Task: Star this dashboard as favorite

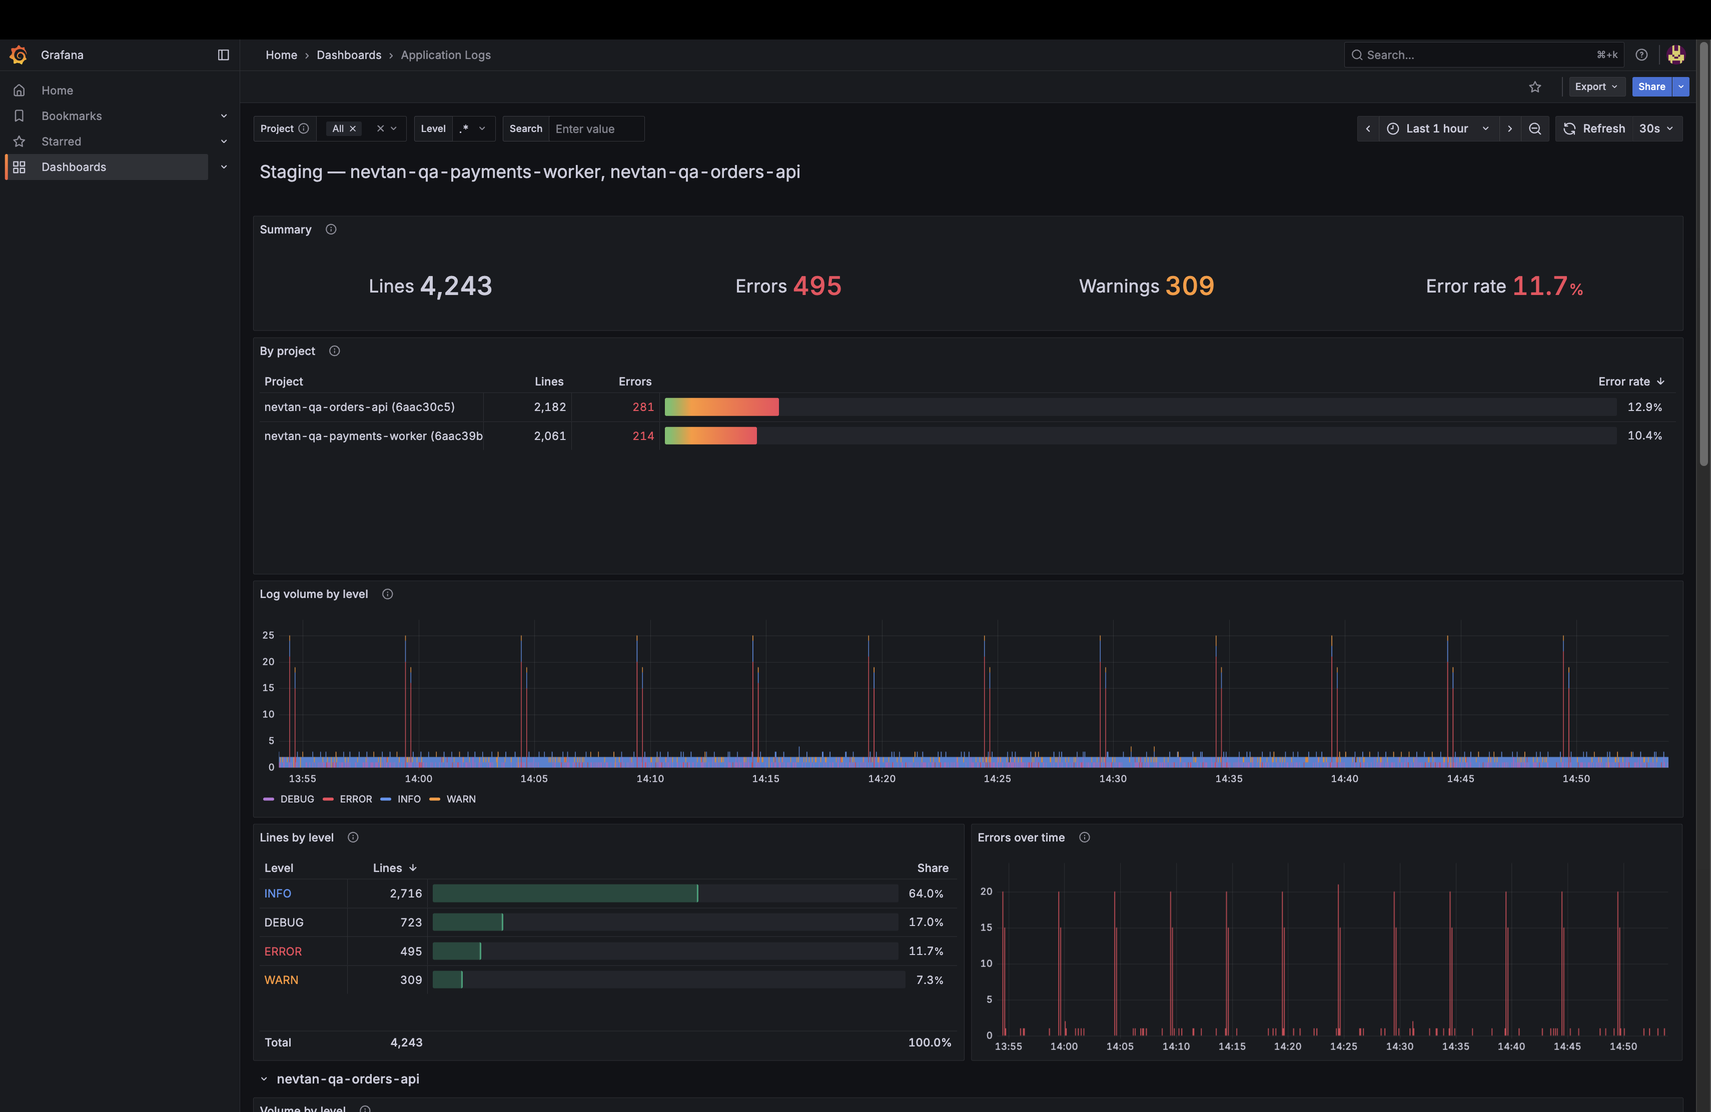Action: click(1535, 87)
